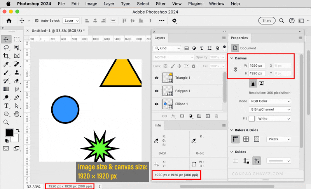Open the RGB Color mode dropdown
This screenshot has height=189, width=311.
(270, 101)
